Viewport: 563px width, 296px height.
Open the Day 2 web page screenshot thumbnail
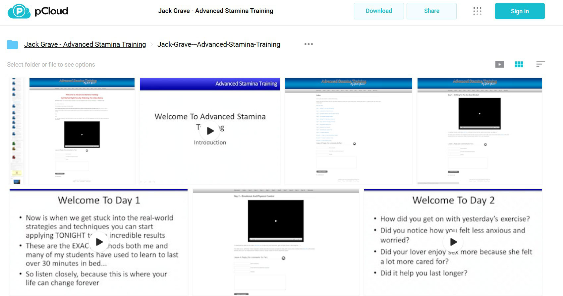pos(276,242)
